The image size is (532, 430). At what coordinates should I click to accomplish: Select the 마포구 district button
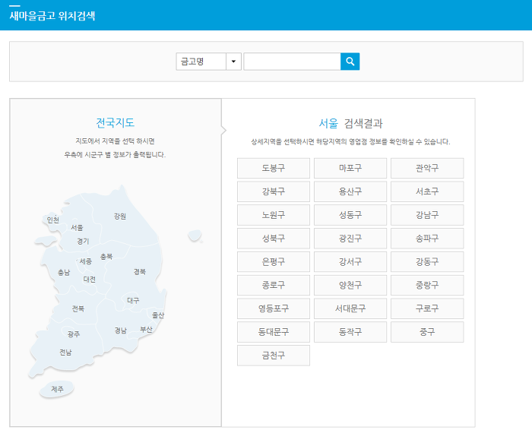(350, 168)
